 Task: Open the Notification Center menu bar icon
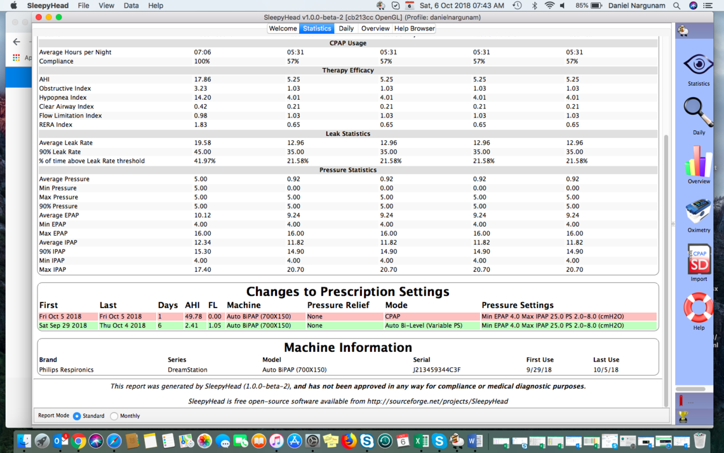[x=707, y=6]
